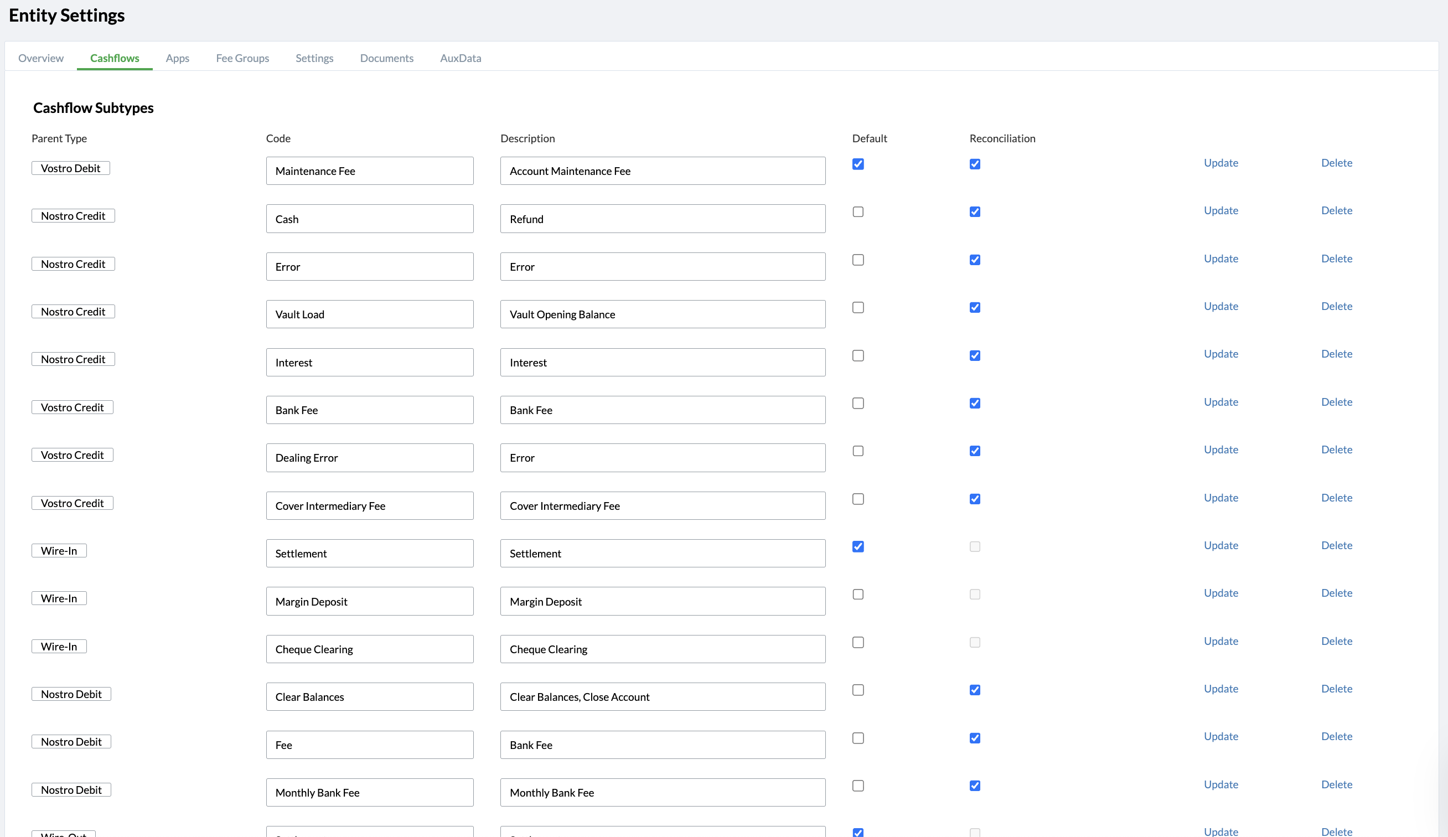The width and height of the screenshot is (1448, 837).
Task: Delete the Cheque Clearing subtype
Action: [x=1336, y=640]
